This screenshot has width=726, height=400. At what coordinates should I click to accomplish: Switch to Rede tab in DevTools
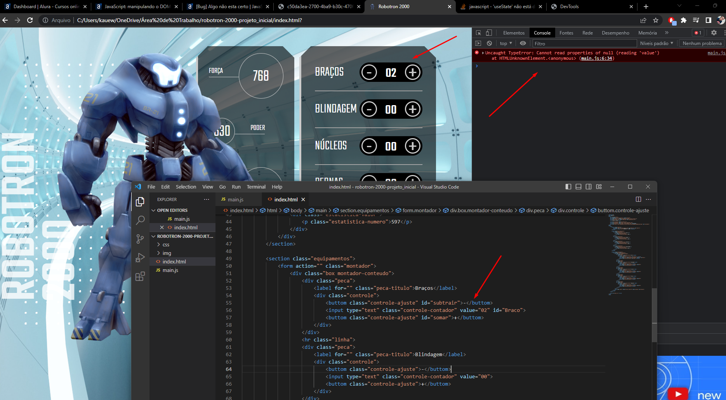click(x=587, y=33)
